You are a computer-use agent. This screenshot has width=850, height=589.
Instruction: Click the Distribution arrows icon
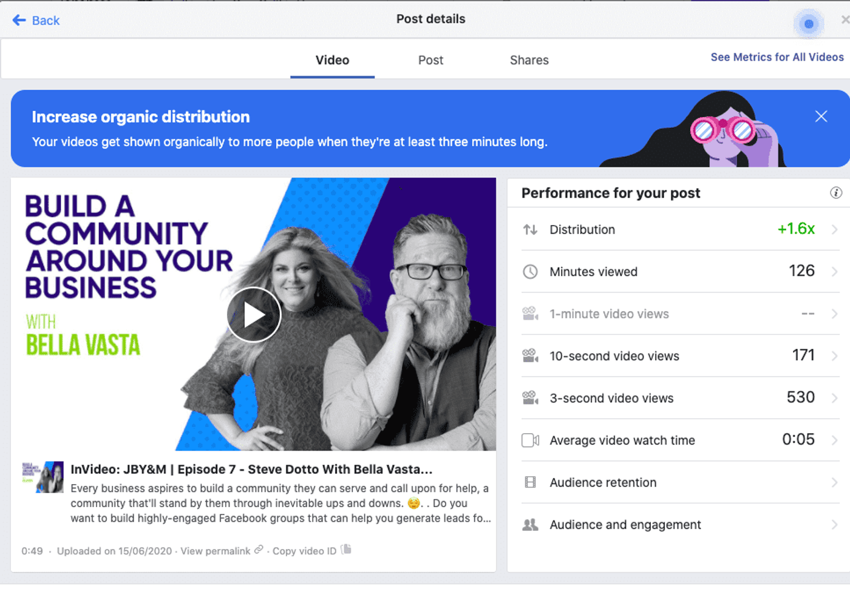tap(530, 230)
